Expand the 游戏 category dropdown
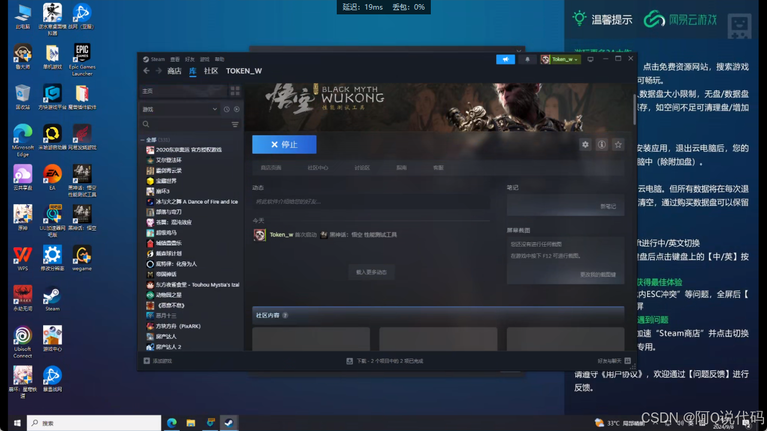This screenshot has height=431, width=767. (x=215, y=110)
